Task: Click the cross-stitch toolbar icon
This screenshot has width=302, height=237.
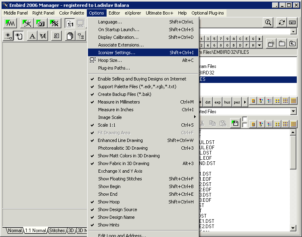Action: pos(55,23)
